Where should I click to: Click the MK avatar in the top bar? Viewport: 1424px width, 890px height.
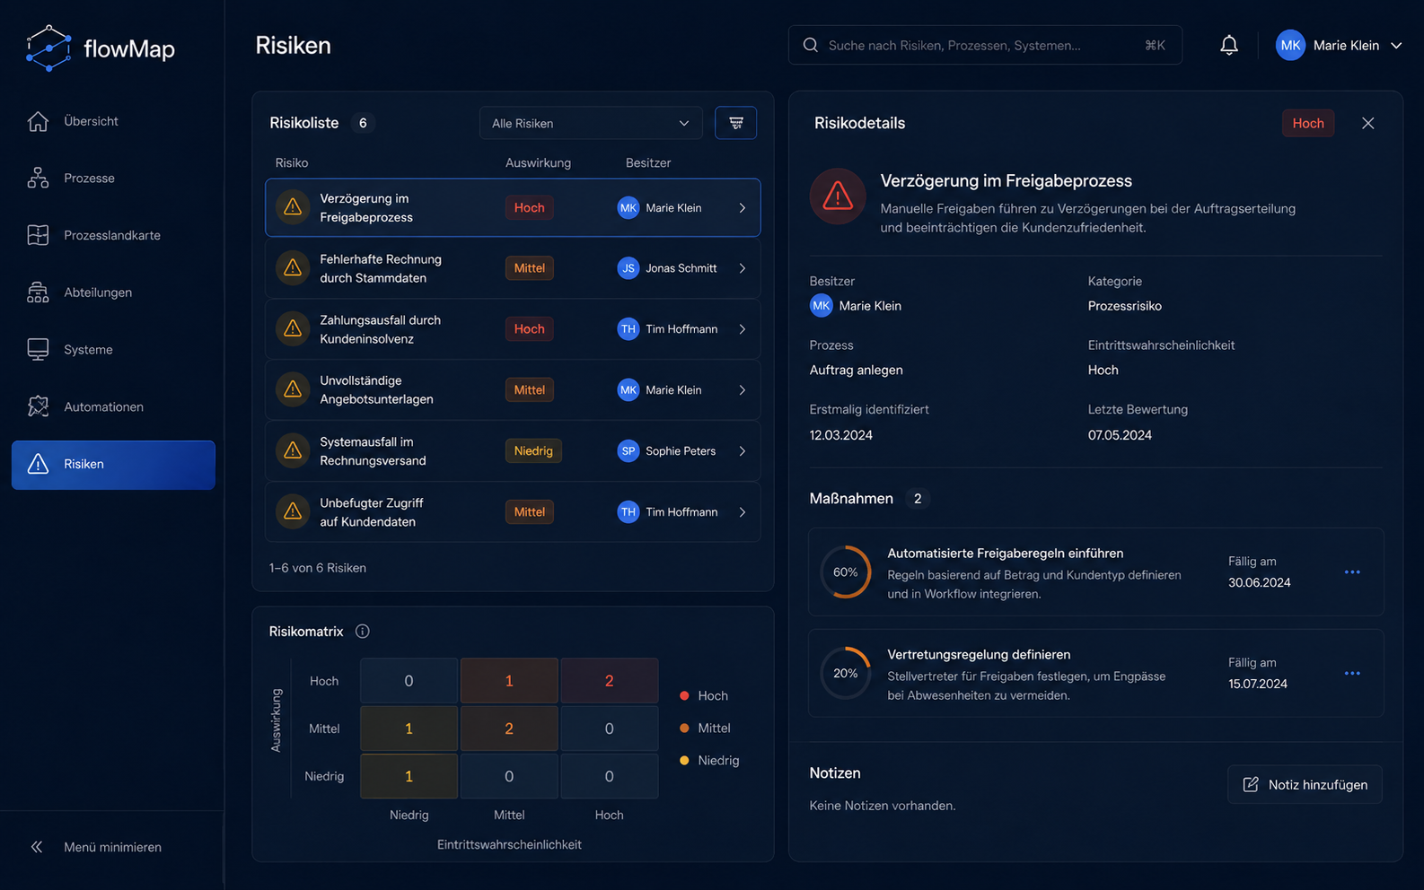pyautogui.click(x=1290, y=45)
